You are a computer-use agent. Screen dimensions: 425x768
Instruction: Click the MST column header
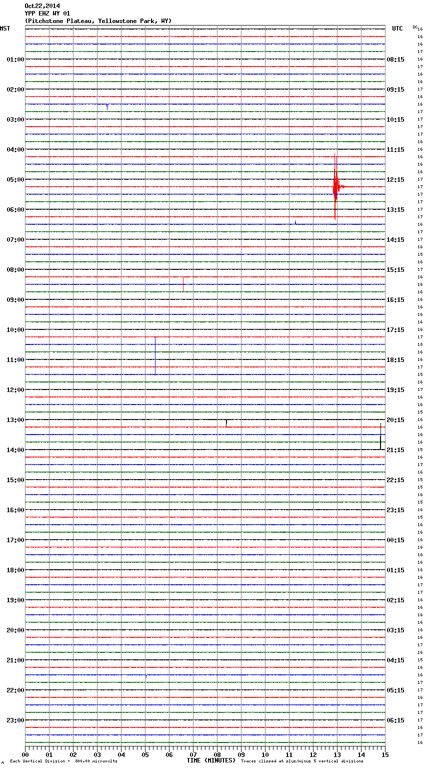5,29
